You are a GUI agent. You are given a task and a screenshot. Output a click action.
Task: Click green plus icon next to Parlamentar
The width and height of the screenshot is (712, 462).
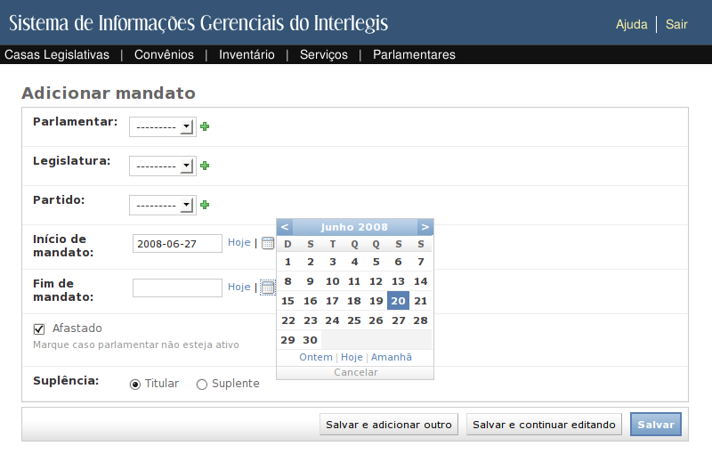click(x=205, y=126)
